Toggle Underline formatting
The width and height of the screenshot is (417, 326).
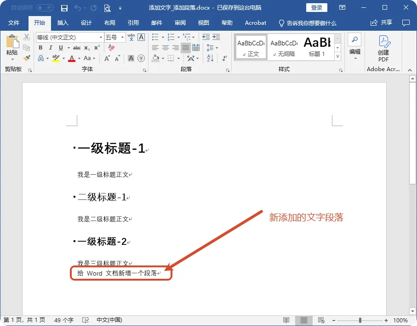tap(61, 48)
